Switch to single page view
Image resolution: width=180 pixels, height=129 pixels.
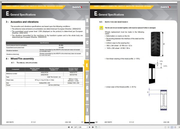pyautogui.click(x=165, y=127)
